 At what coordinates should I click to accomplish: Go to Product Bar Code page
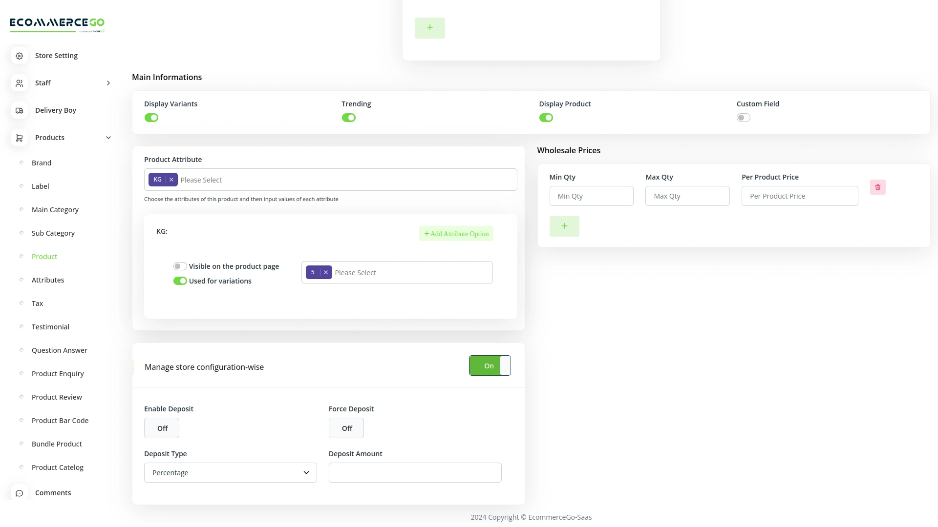pos(60,421)
